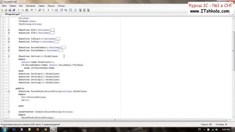Click the vertical editor scrollbar thumb
The height and width of the screenshot is (132, 235).
(234, 51)
